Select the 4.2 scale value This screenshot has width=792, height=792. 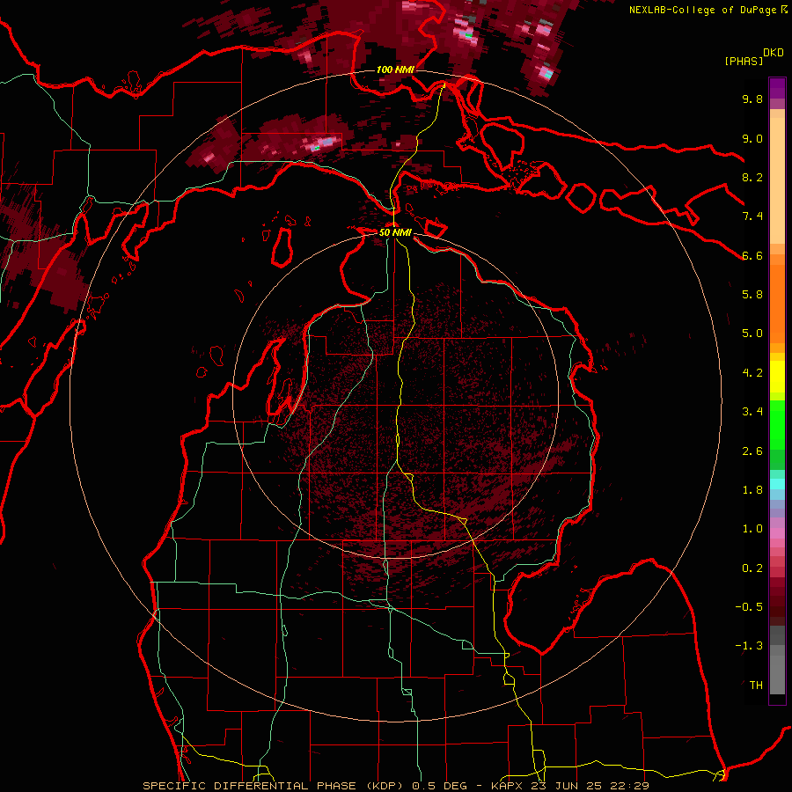[752, 373]
